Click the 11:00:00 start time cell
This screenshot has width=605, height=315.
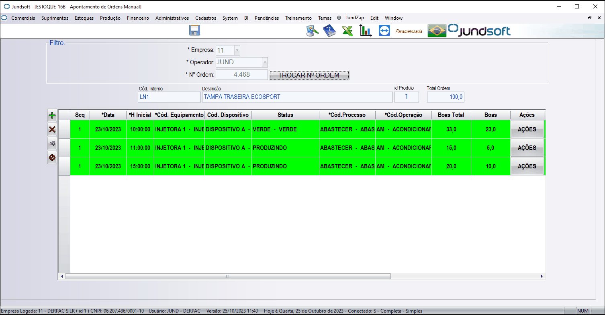pos(140,148)
